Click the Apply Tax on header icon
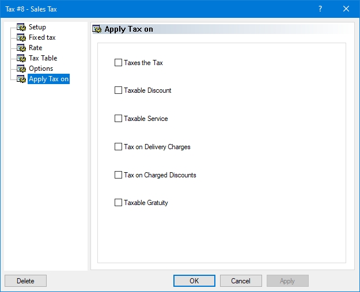The height and width of the screenshot is (292, 360). pyautogui.click(x=98, y=29)
